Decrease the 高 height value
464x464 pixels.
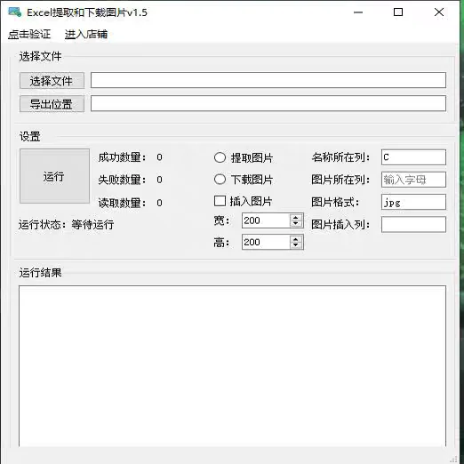(295, 245)
